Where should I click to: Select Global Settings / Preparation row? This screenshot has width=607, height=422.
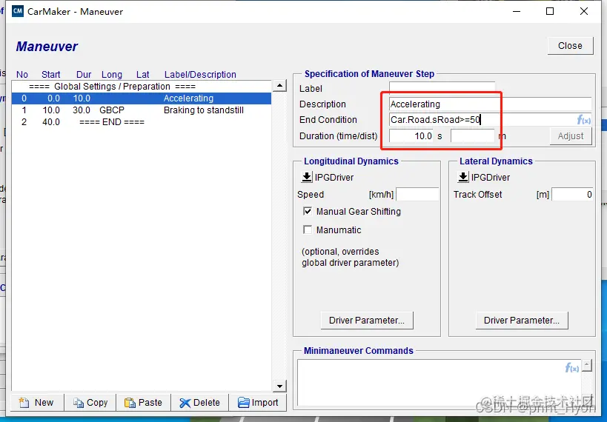point(142,87)
